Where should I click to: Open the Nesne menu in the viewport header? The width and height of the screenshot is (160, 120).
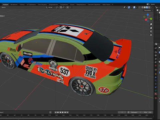(x=3, y=7)
